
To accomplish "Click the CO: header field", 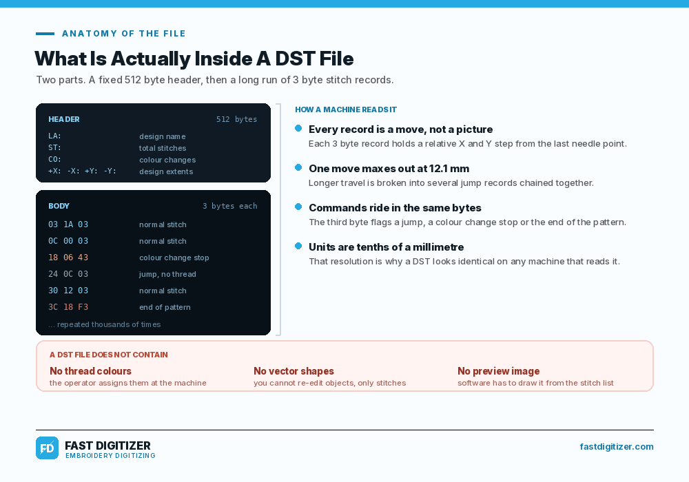I will pos(55,159).
